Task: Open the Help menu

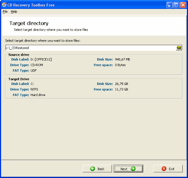Action: (14, 11)
